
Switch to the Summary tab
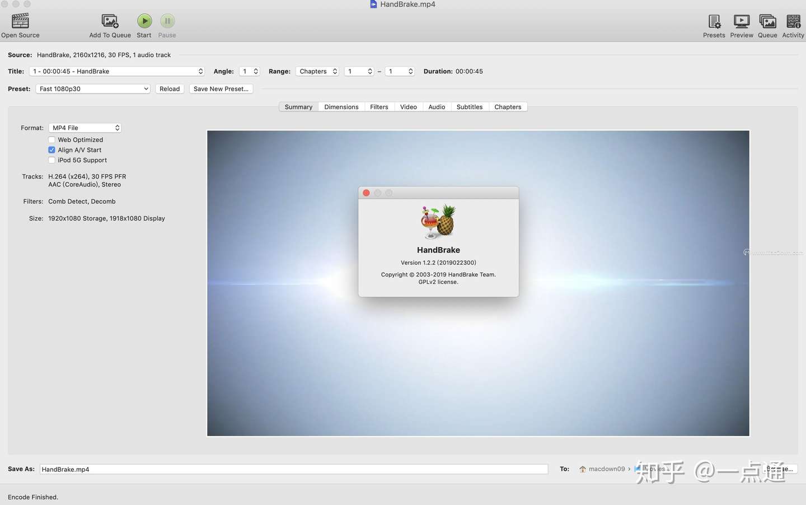(x=299, y=107)
